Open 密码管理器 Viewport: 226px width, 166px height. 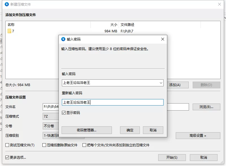87,130
